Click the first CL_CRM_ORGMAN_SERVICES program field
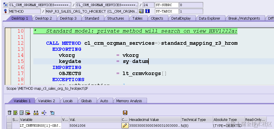Screen dimensions: 274x129 pyautogui.click(x=40, y=5)
